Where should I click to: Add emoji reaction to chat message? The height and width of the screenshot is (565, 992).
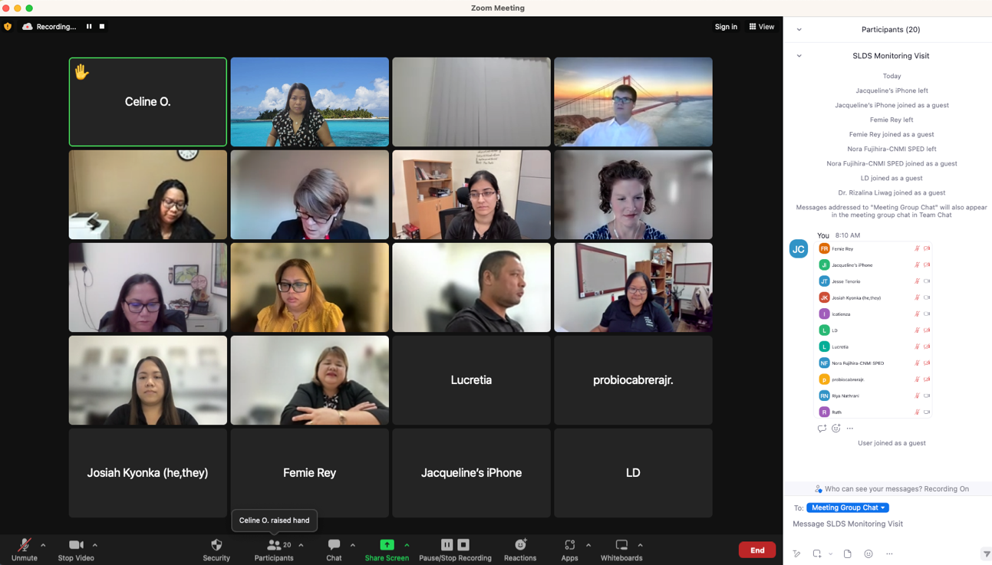(836, 429)
